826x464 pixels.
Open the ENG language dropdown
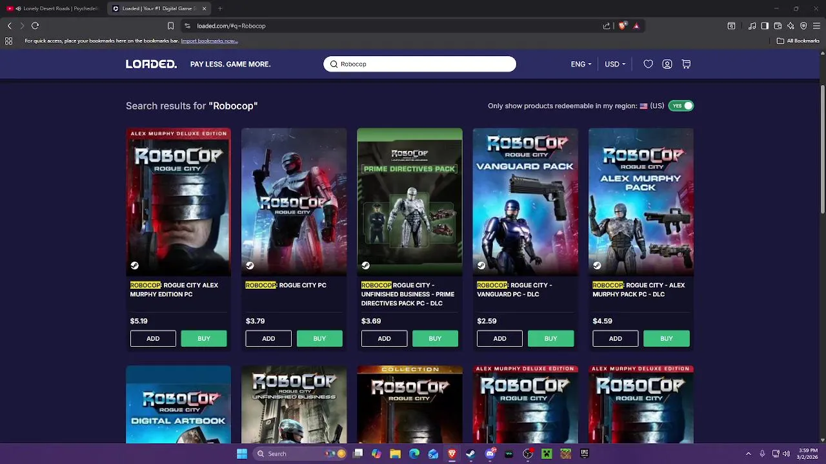coord(581,64)
